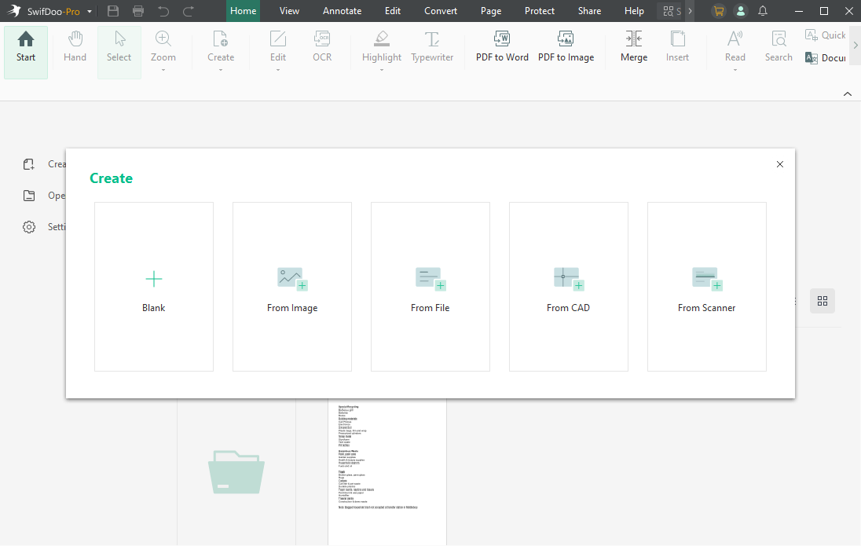Viewport: 861px width, 546px height.
Task: Click the shopping cart purchase icon
Action: pyautogui.click(x=718, y=11)
